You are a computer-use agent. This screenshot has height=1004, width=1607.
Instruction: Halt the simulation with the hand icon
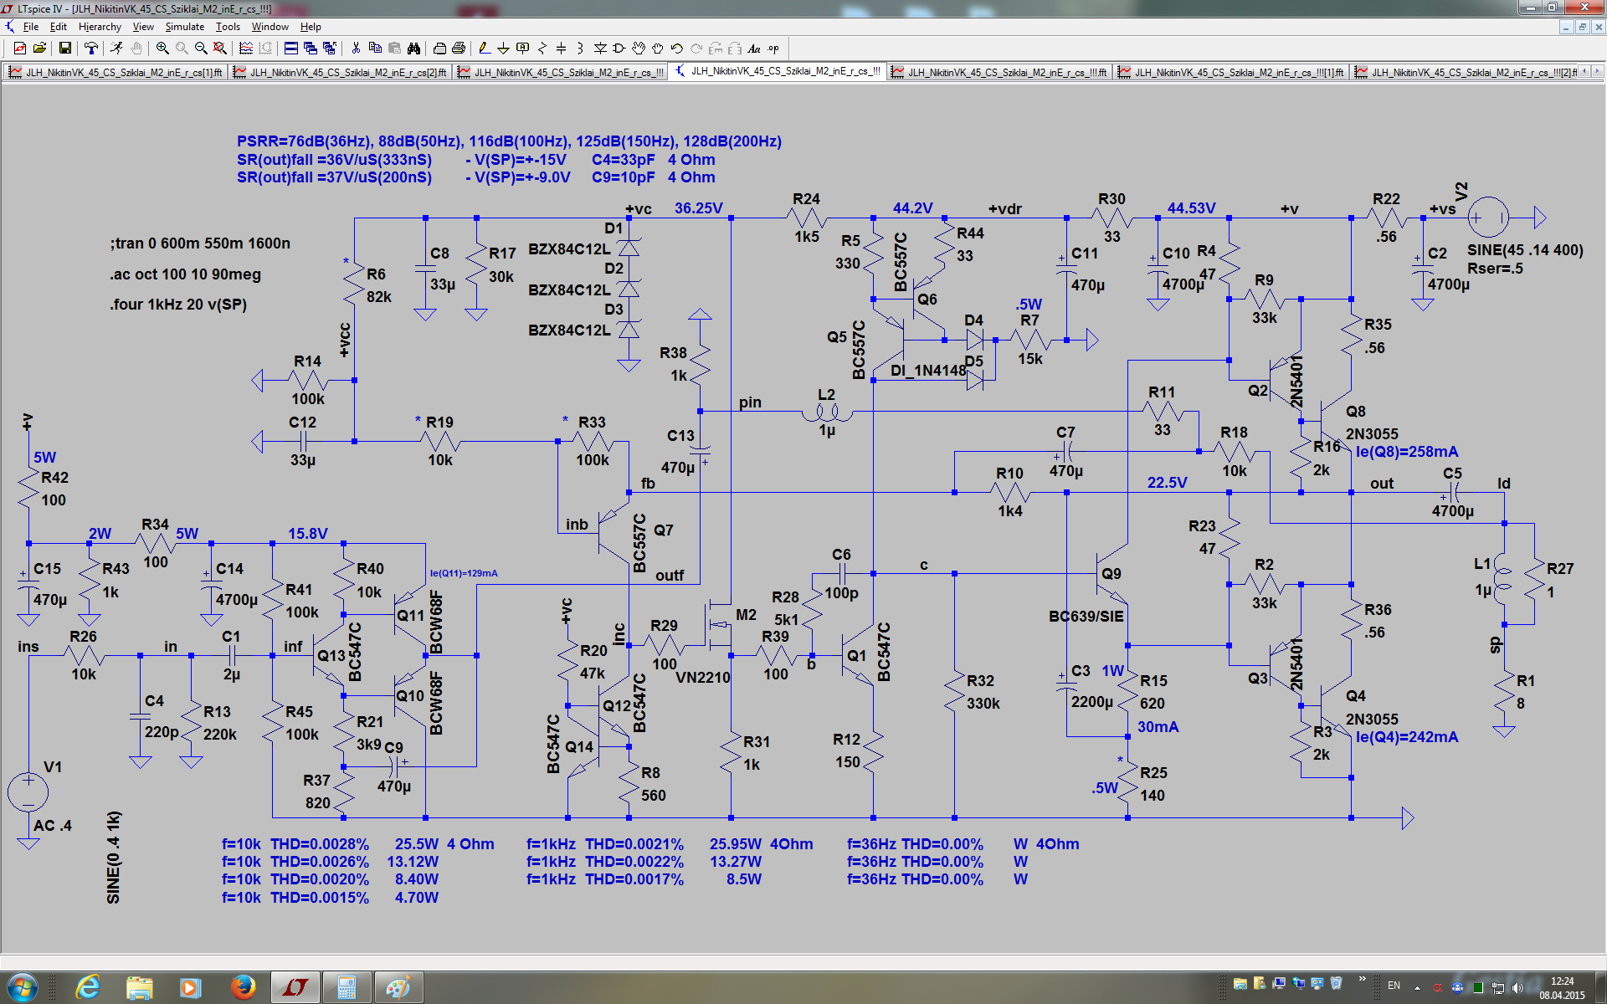[x=136, y=49]
